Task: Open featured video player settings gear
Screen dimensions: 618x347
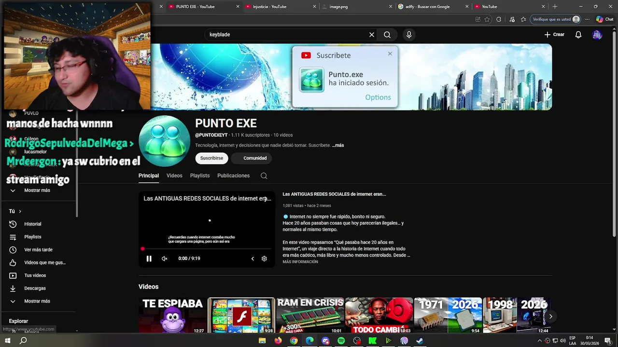Action: point(264,259)
